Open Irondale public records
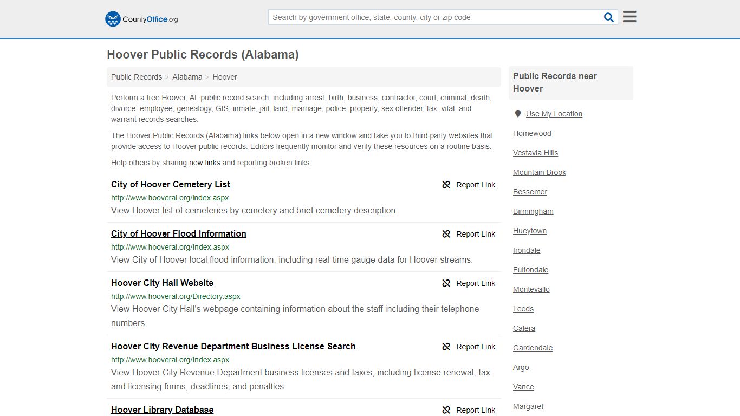Image resolution: width=740 pixels, height=416 pixels. pyautogui.click(x=527, y=250)
